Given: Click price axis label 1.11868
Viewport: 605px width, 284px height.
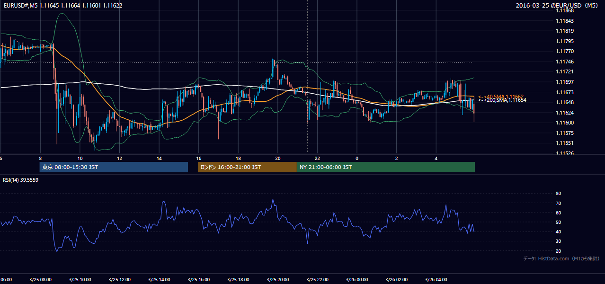Looking at the screenshot, I should (x=564, y=11).
